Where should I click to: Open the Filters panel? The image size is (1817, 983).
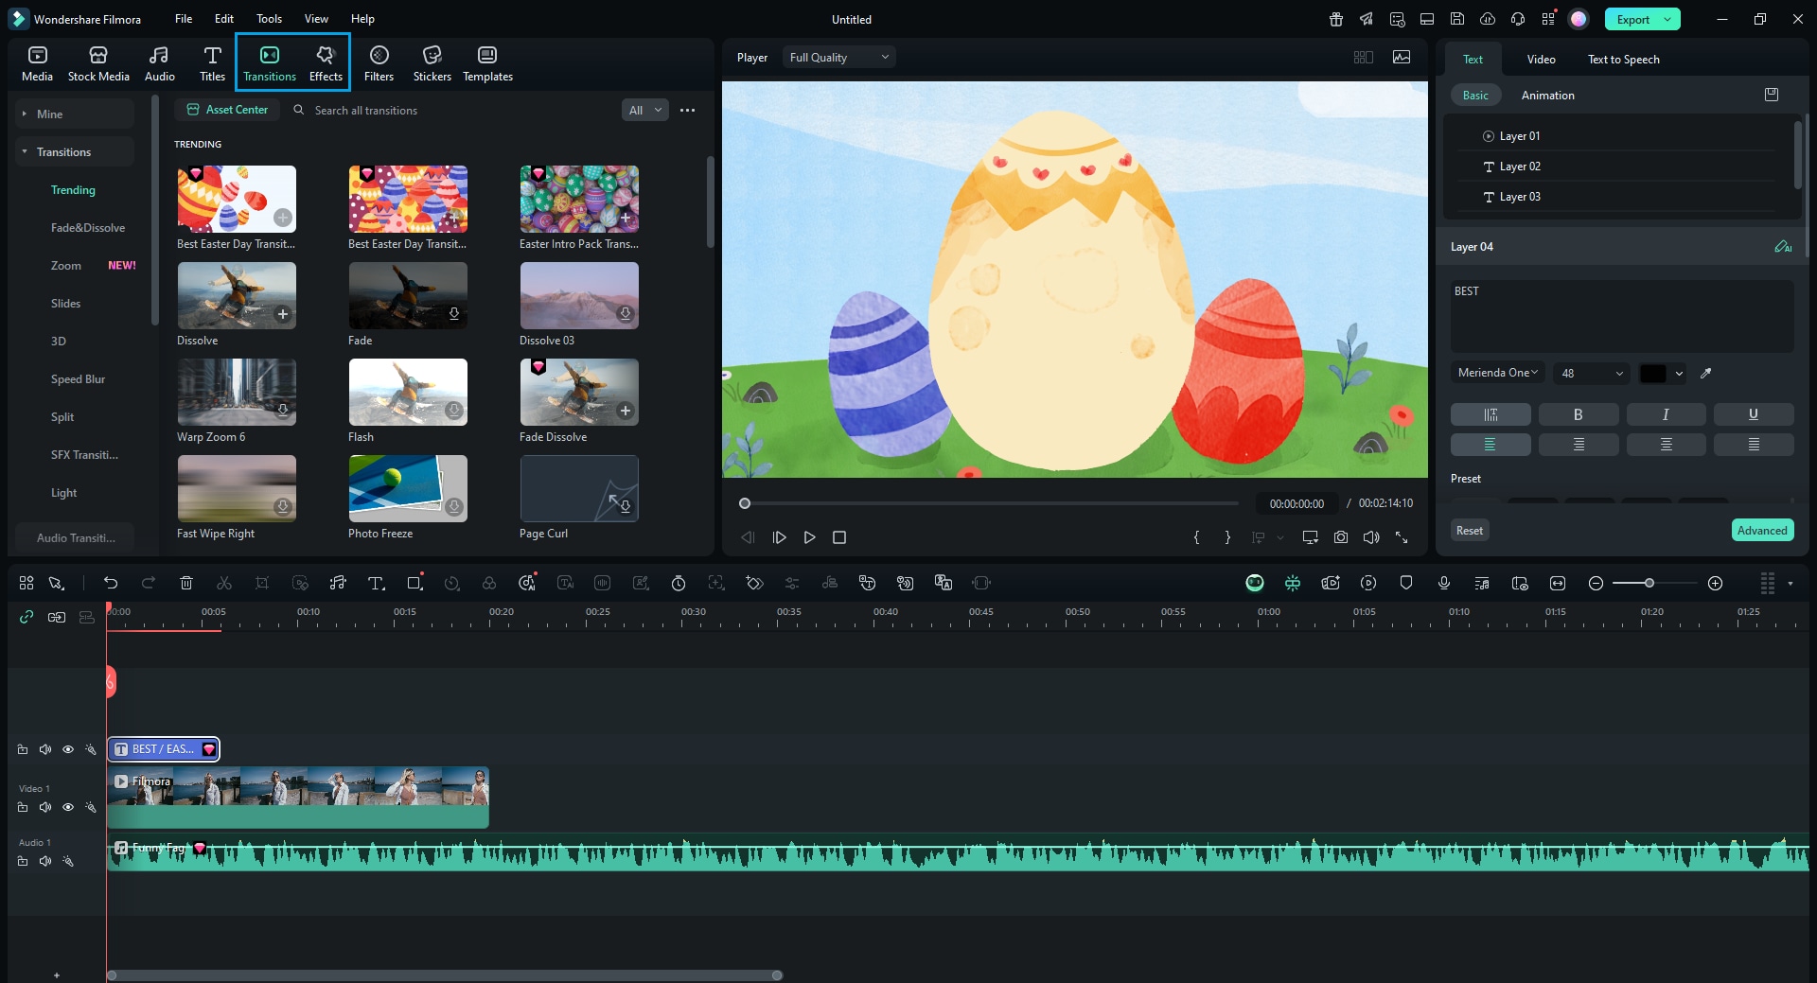click(379, 63)
